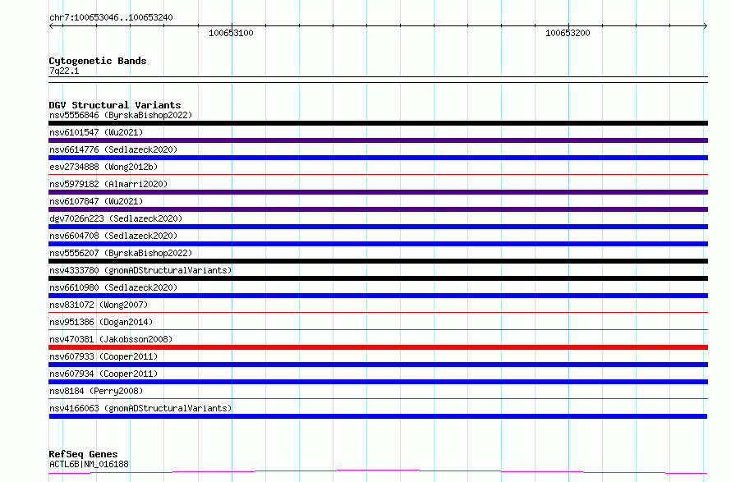Click the nsv8184 (Perry2008) label
This screenshot has height=482, width=731.
96,391
